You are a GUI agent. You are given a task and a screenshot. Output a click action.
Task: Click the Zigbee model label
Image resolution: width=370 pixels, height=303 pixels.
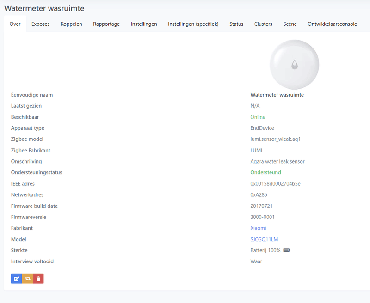click(27, 139)
